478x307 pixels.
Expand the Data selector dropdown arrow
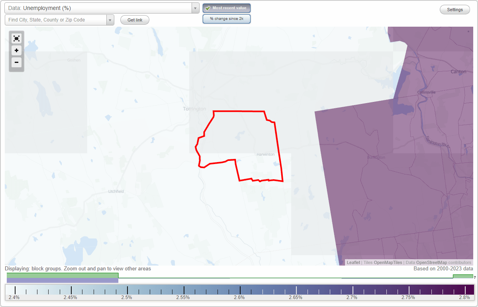click(x=195, y=8)
